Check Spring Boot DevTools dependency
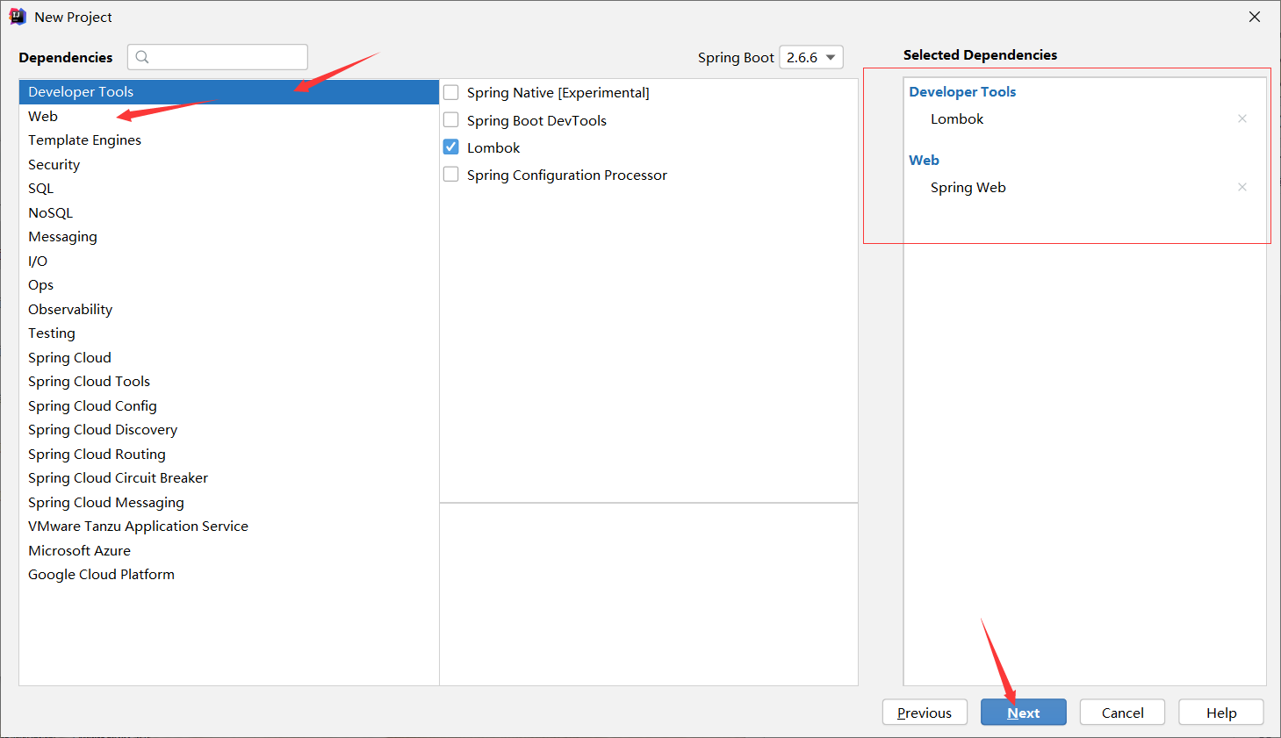This screenshot has height=738, width=1281. (451, 120)
